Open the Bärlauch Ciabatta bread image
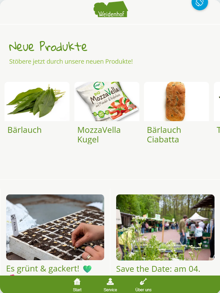Image resolution: width=220 pixels, height=293 pixels. 176,101
